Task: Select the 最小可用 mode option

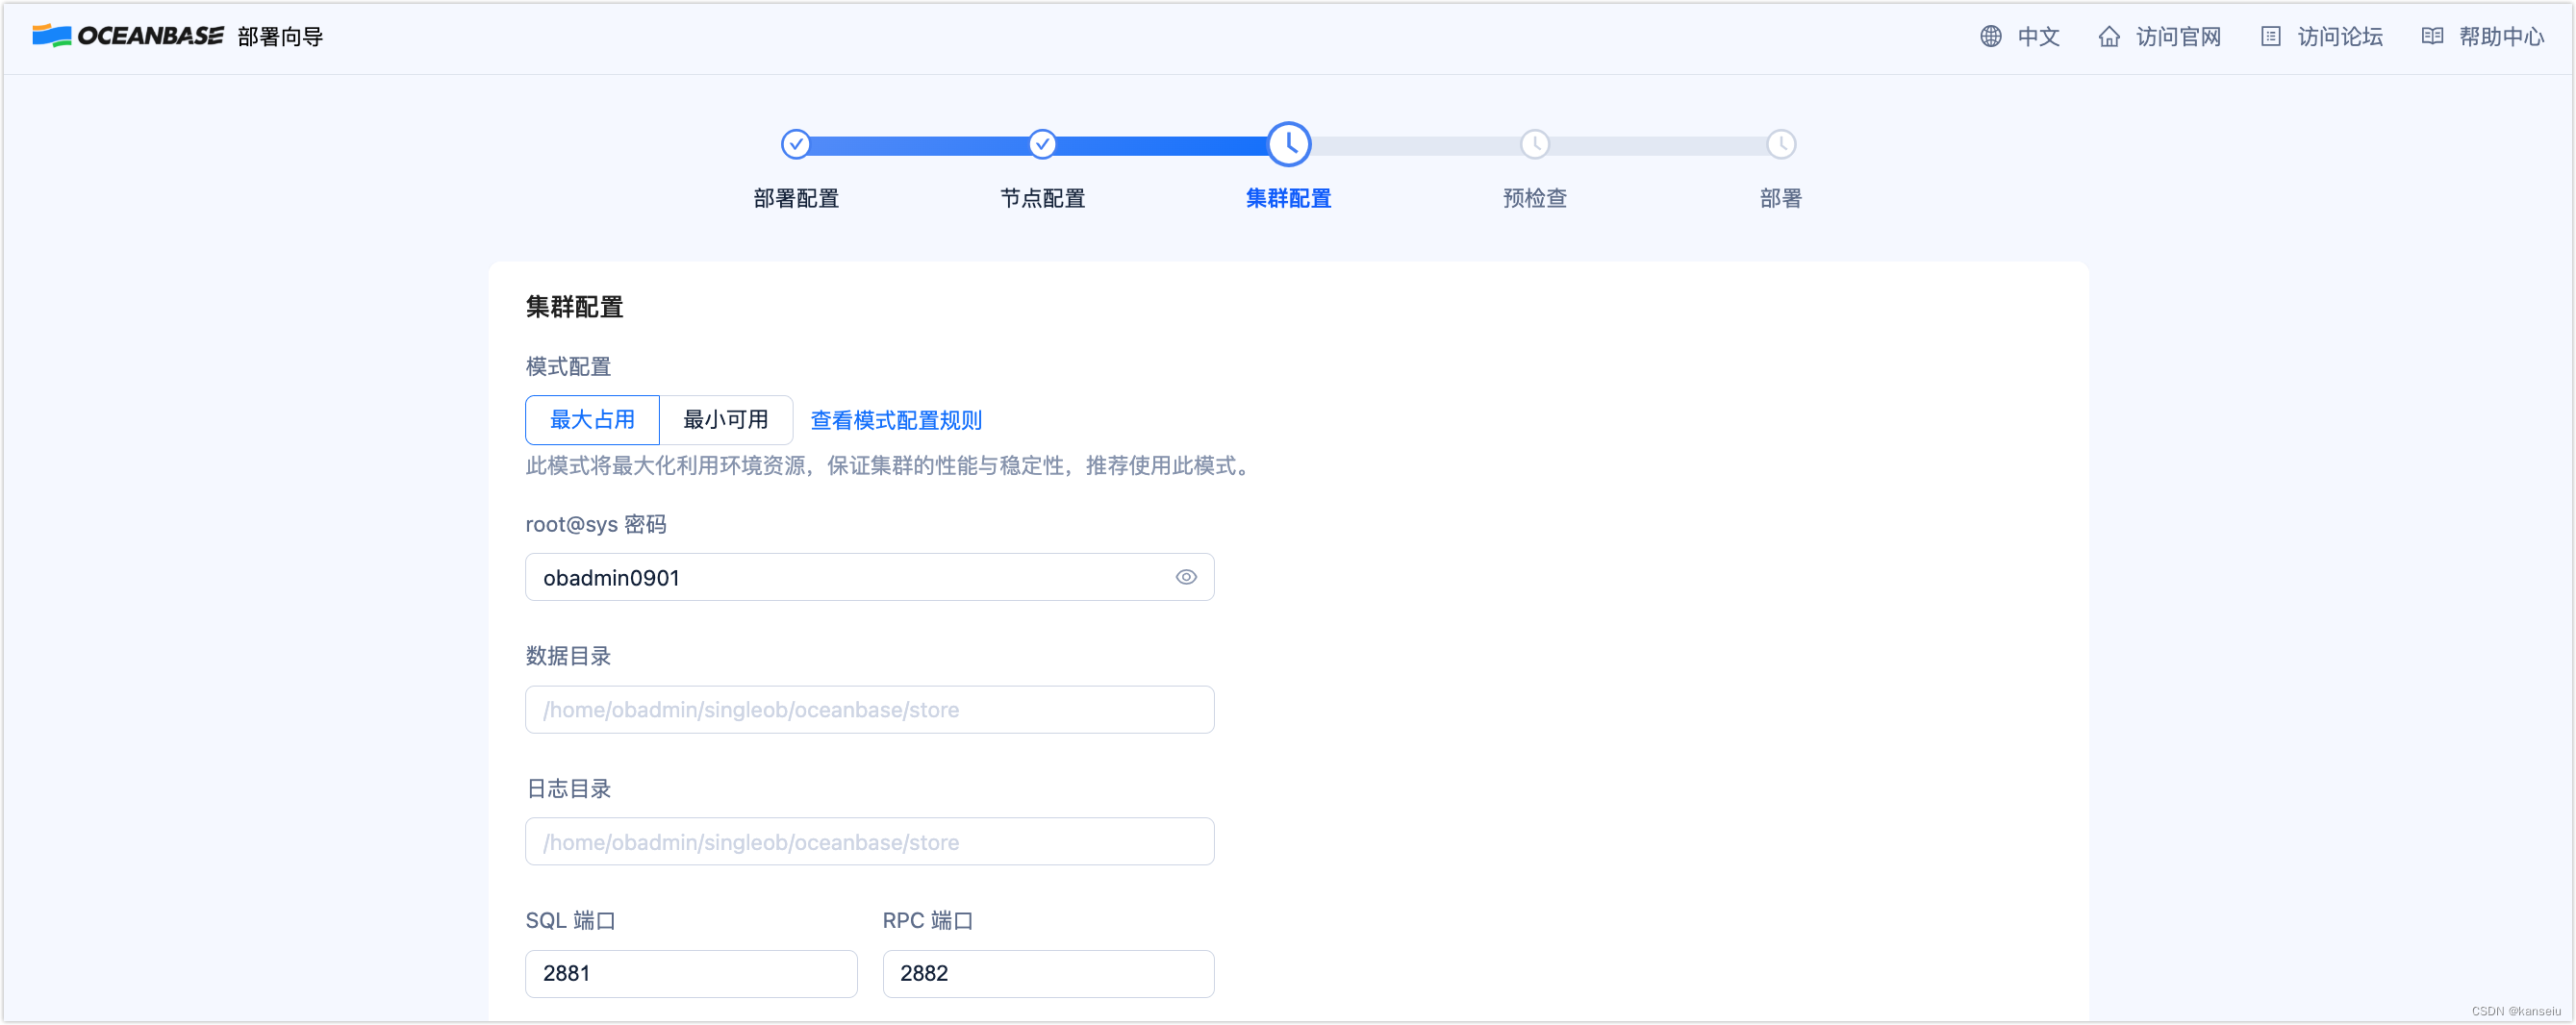Action: [x=725, y=420]
